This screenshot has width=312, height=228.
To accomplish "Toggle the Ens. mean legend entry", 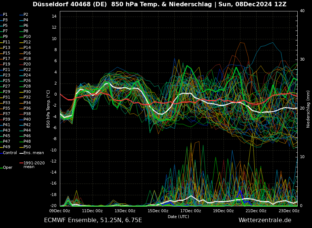I will click(34, 153).
